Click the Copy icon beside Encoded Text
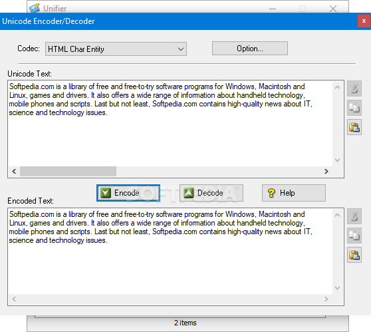The height and width of the screenshot is (332, 371). point(354,236)
